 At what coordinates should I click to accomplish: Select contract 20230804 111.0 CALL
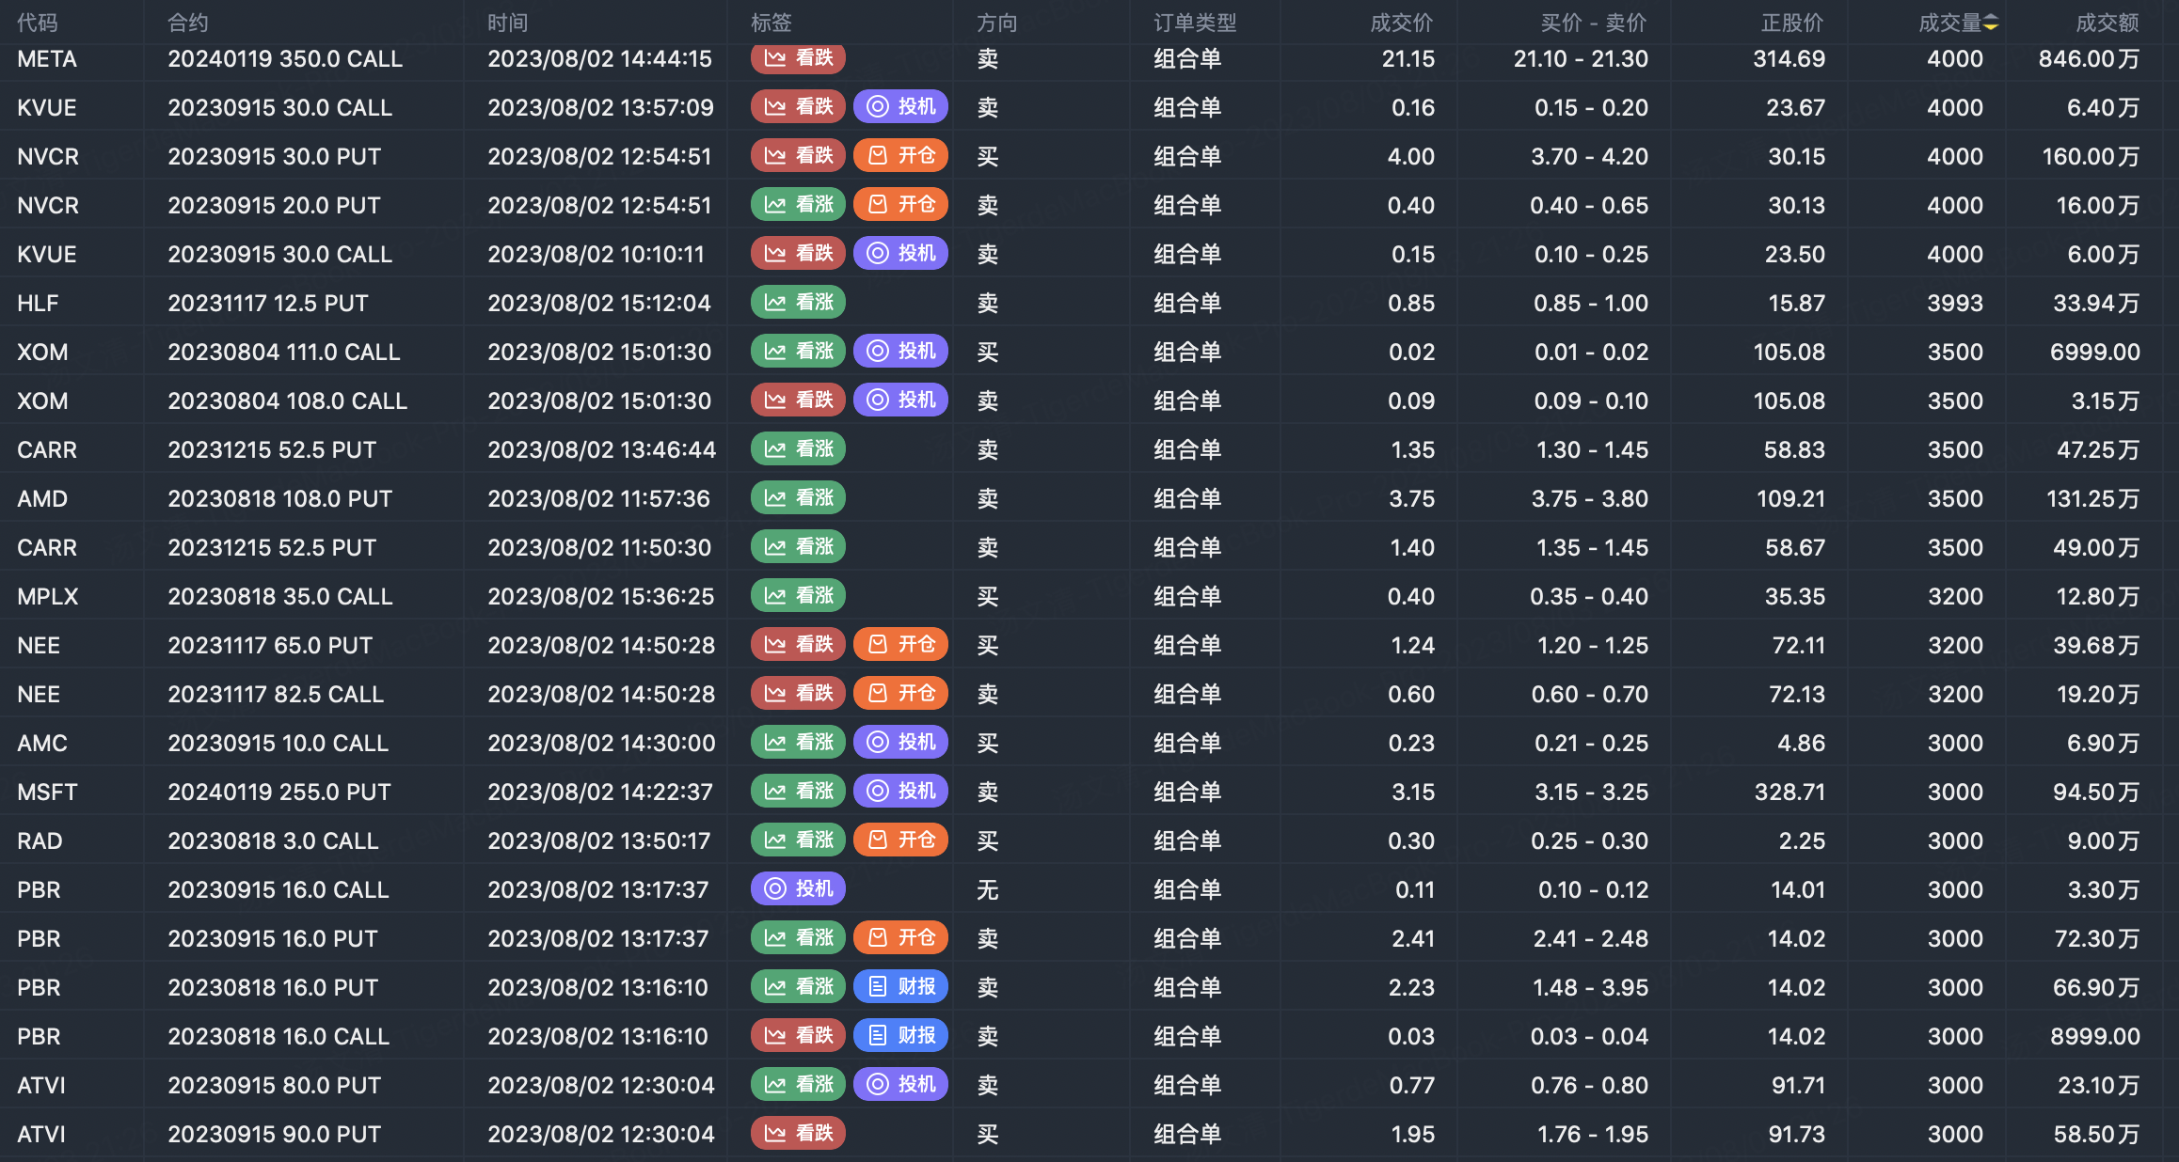click(x=284, y=352)
